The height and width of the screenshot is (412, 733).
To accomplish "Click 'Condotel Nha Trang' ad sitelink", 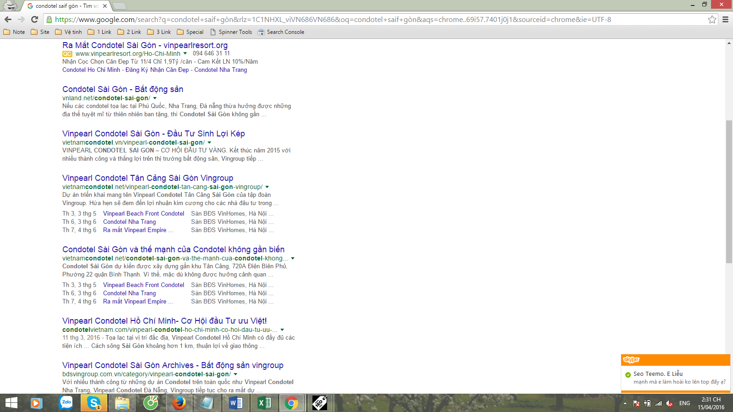I will (x=220, y=70).
